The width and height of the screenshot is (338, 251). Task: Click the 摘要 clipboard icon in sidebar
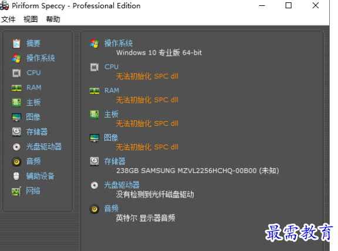click(16, 43)
